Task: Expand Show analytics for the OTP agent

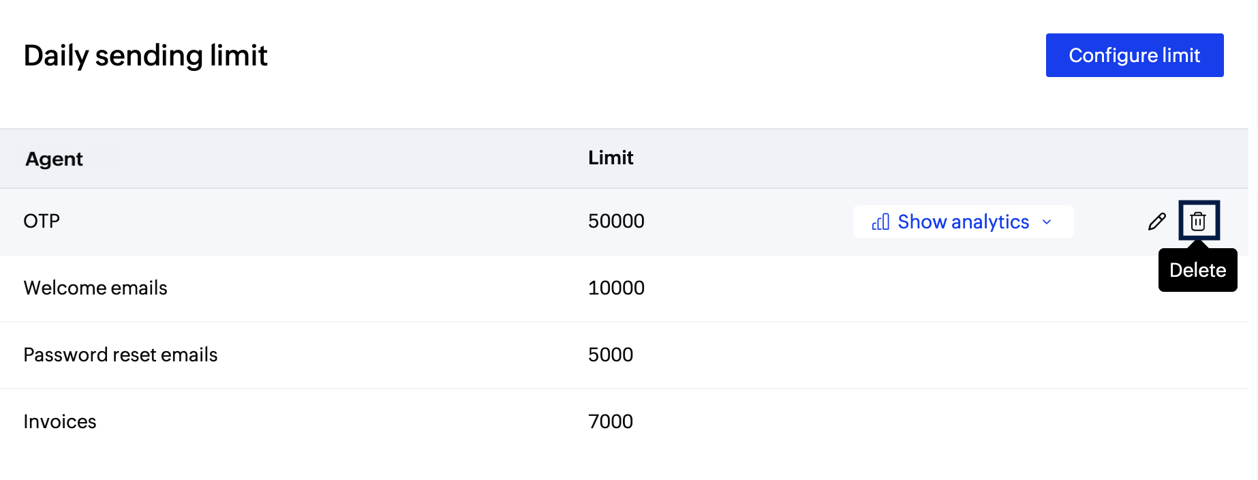Action: (962, 222)
